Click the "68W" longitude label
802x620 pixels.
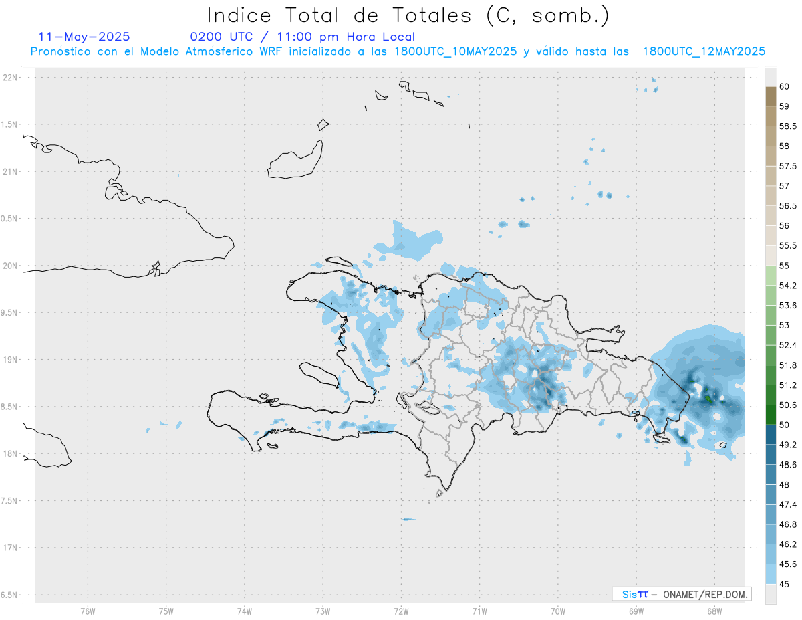tap(714, 611)
